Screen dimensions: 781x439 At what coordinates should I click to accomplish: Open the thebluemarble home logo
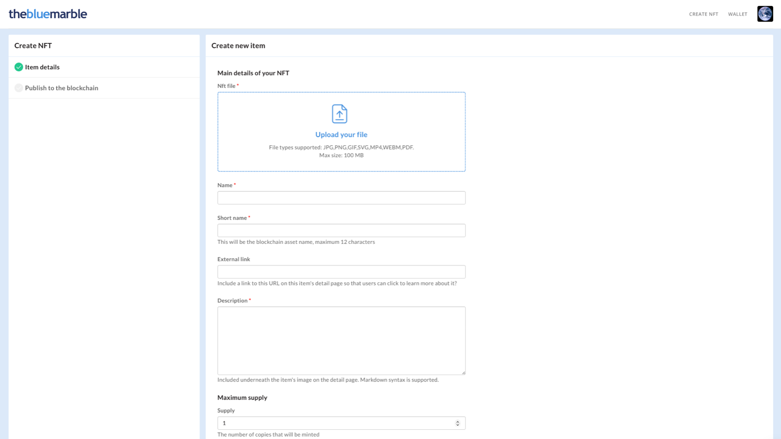48,14
